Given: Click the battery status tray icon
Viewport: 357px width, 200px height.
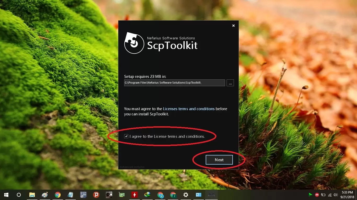Looking at the screenshot, I should pos(323,195).
